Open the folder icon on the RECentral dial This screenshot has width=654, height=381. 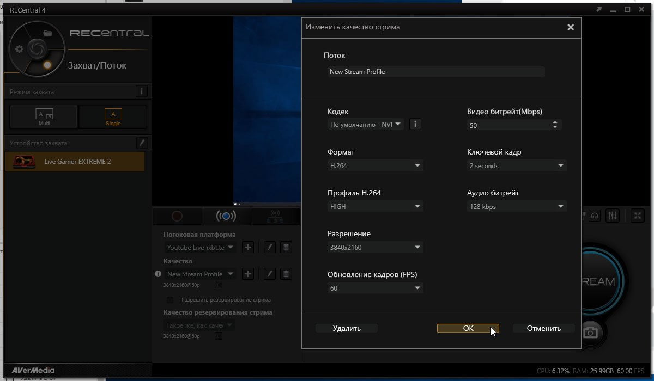point(47,34)
